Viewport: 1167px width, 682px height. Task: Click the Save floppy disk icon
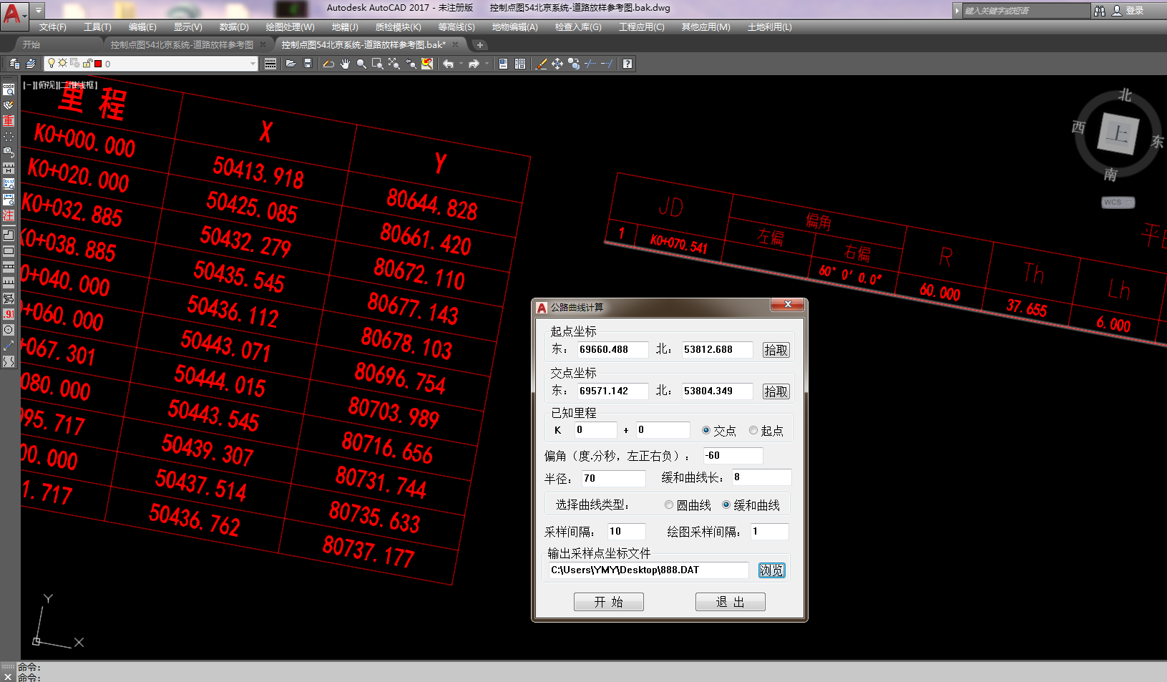click(x=308, y=64)
